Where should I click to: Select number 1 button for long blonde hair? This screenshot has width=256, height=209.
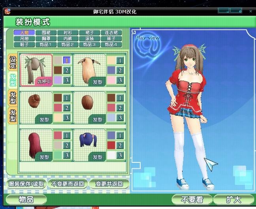(x=120, y=60)
